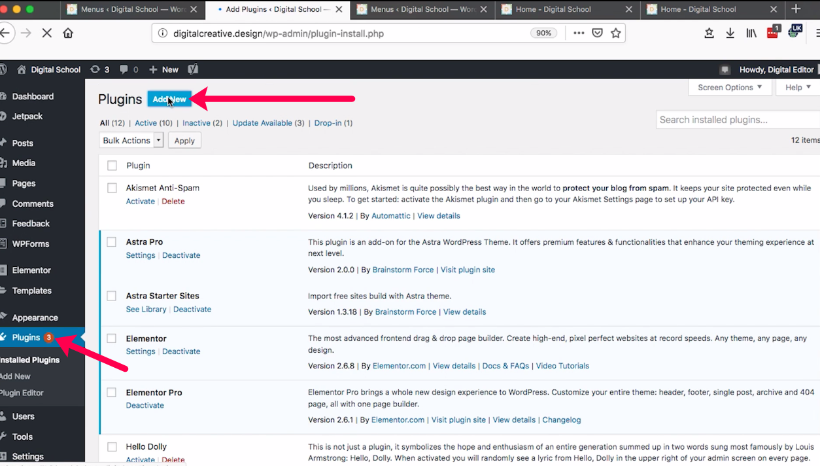This screenshot has width=820, height=466.
Task: Bookmark this page with the star icon
Action: [x=615, y=33]
